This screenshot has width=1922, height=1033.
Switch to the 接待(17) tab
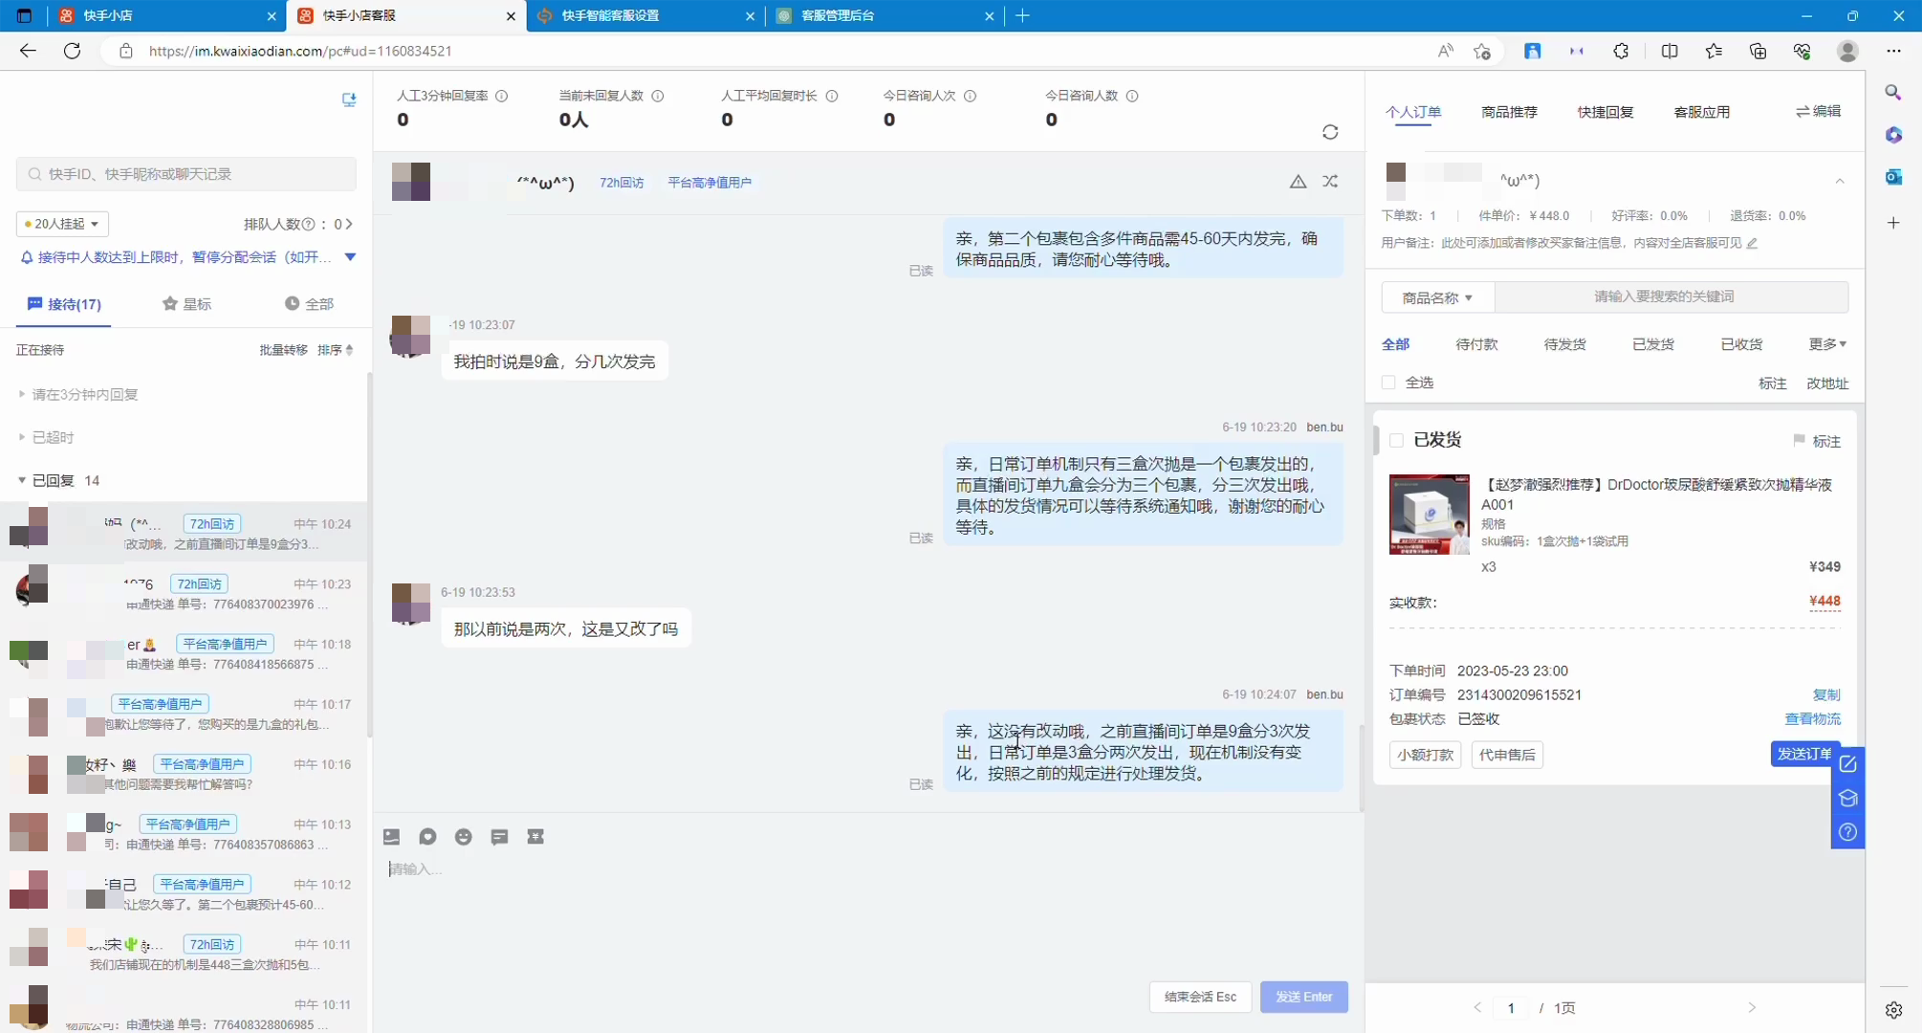pyautogui.click(x=64, y=304)
